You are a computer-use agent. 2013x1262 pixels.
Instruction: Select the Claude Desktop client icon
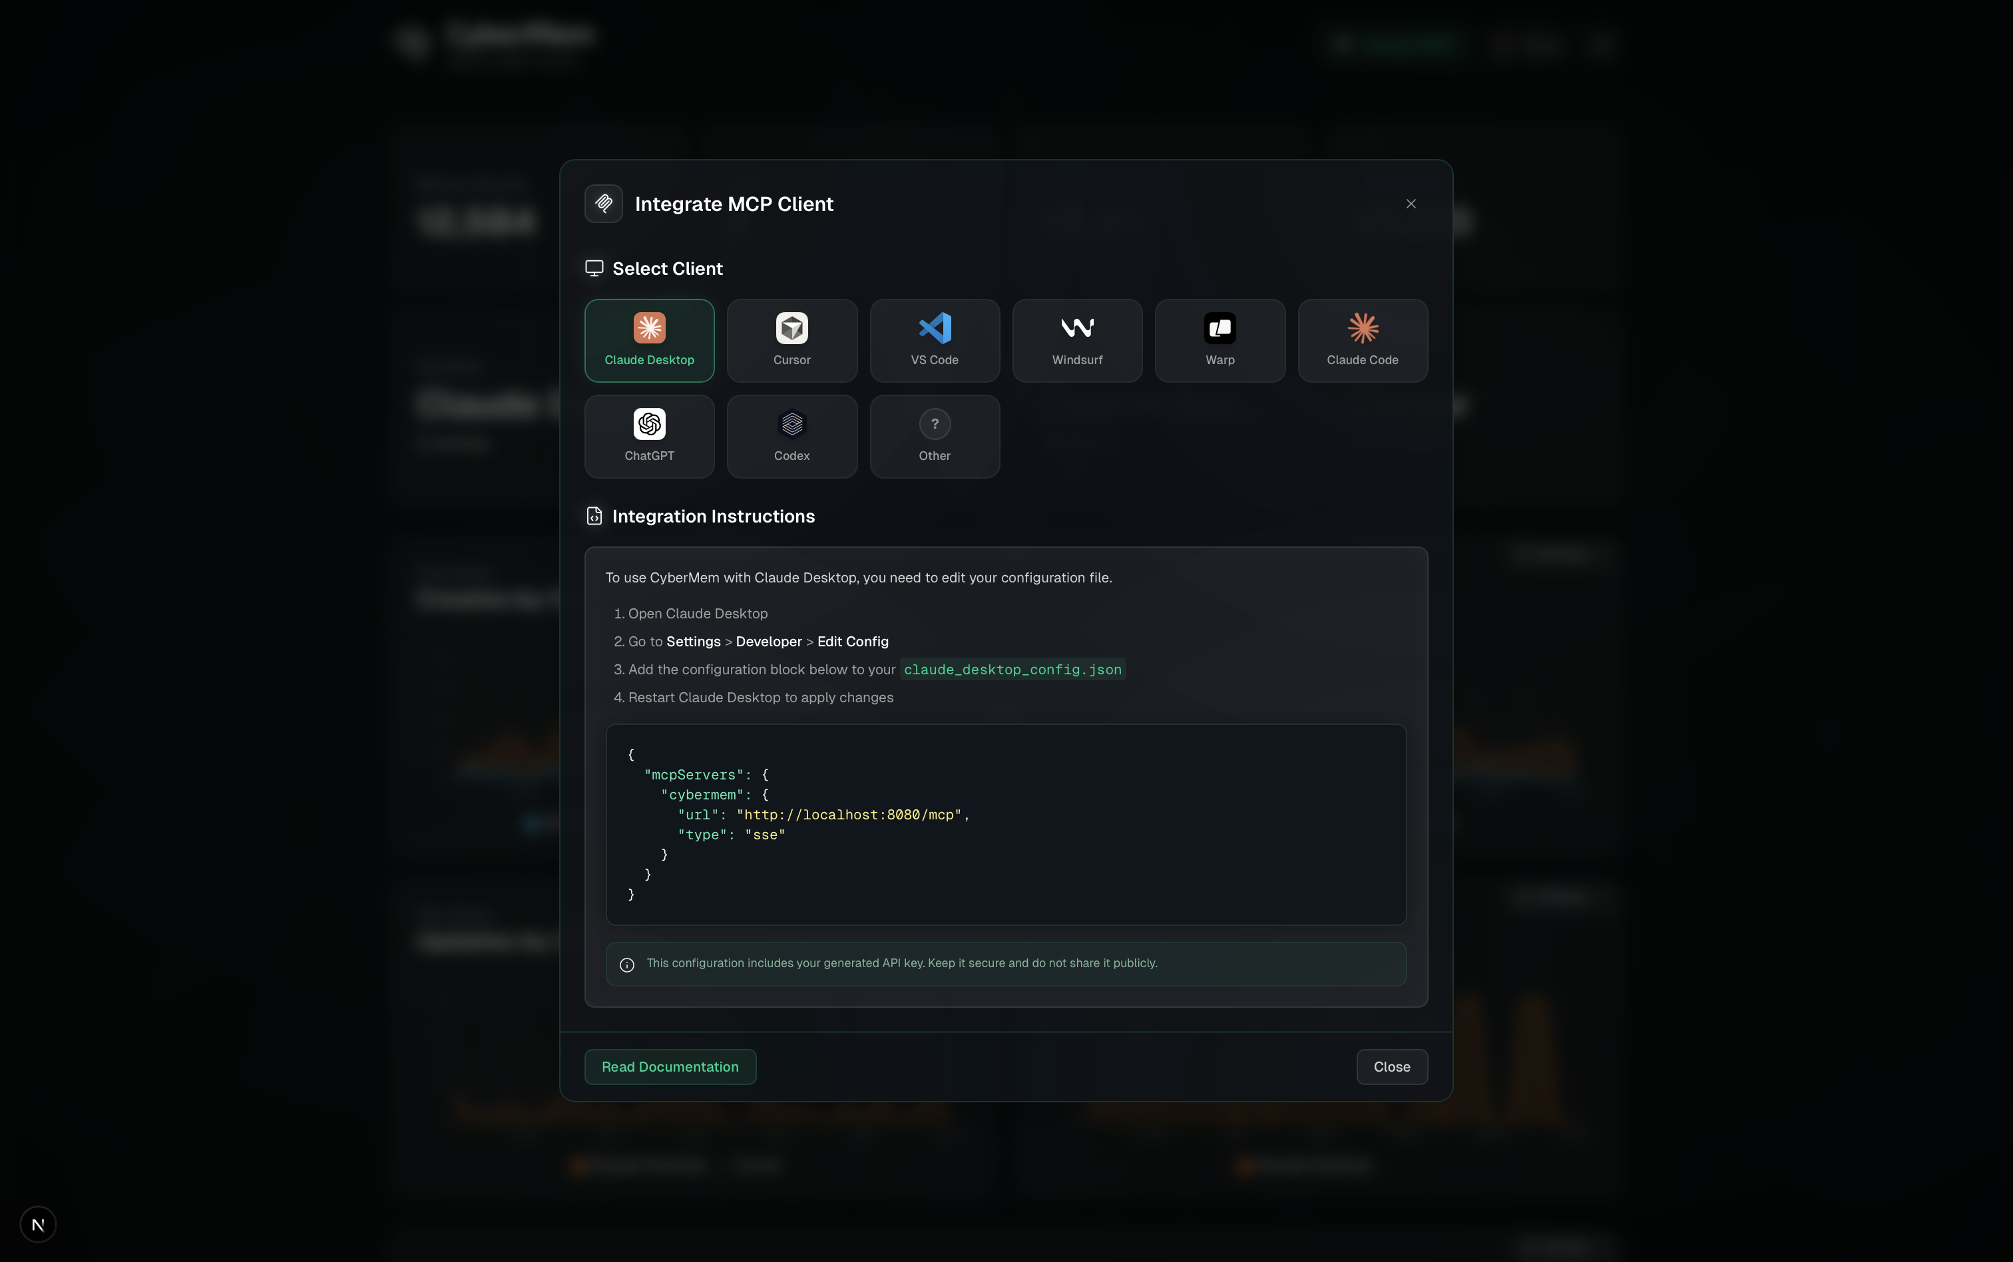[x=648, y=328]
